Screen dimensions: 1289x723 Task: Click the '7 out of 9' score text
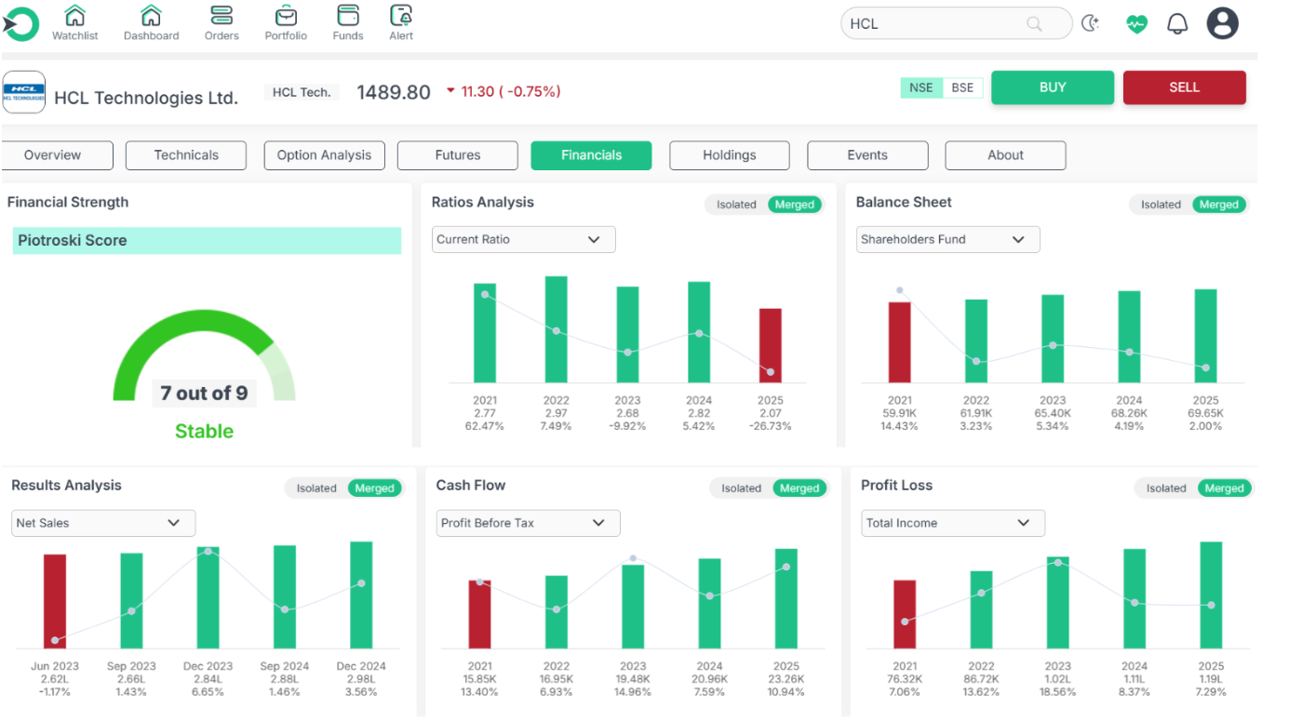click(204, 394)
